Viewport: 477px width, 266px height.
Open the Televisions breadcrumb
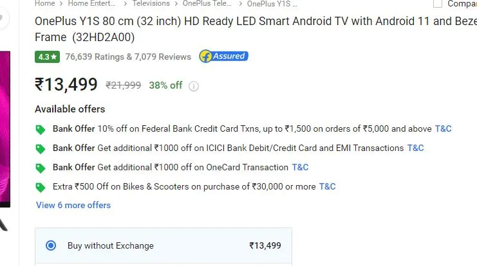coord(151,4)
